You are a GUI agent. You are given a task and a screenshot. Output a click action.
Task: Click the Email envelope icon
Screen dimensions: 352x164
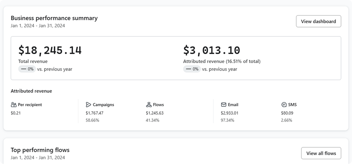coord(223,105)
